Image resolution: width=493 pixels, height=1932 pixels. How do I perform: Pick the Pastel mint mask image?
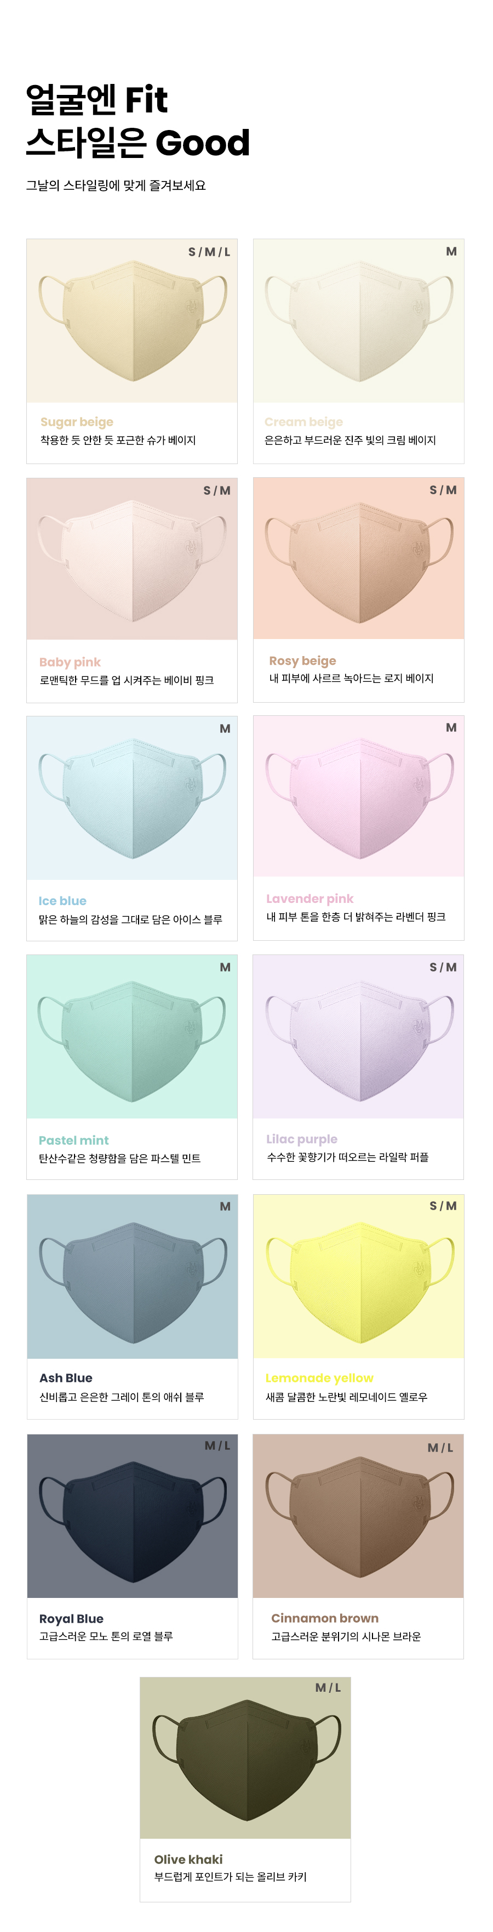132,1038
